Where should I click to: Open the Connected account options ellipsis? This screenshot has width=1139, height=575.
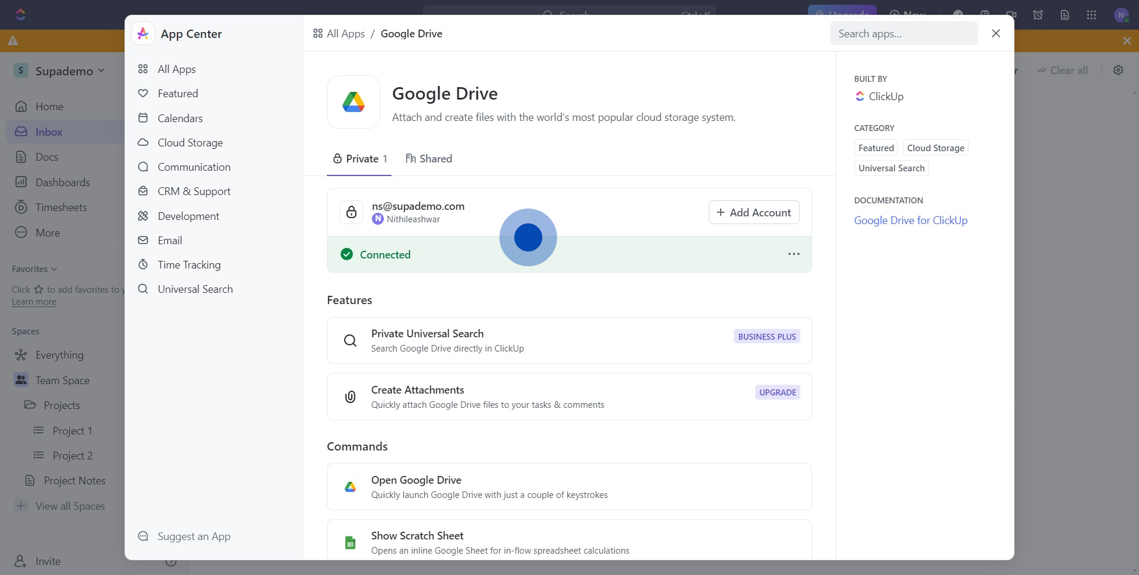point(794,254)
